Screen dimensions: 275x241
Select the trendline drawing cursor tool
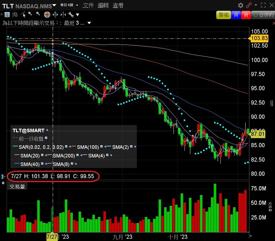pos(23,15)
